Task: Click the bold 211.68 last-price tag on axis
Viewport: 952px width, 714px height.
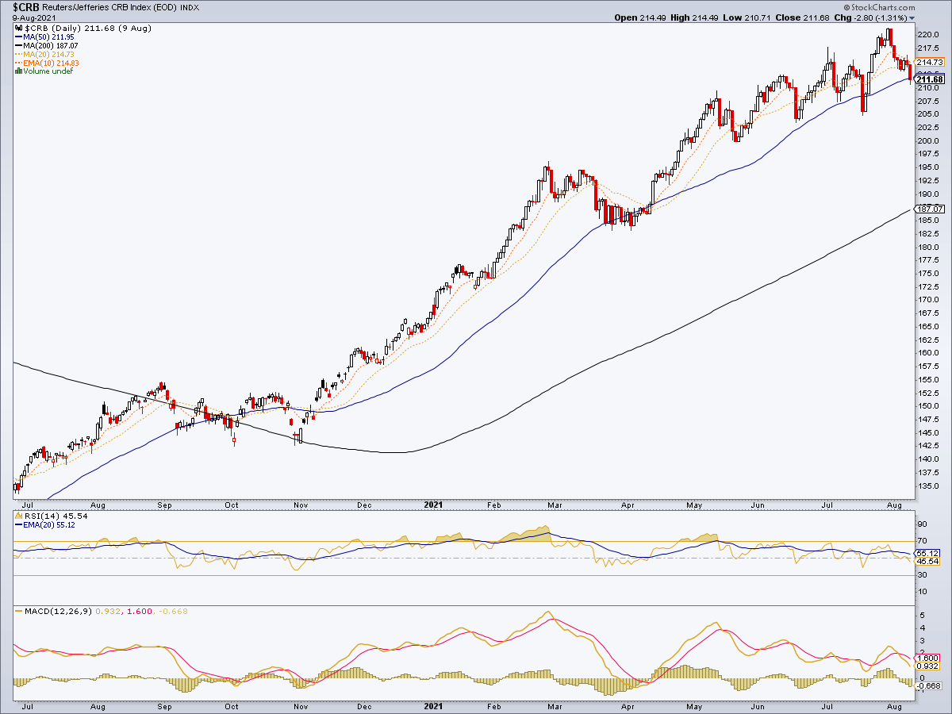Action: (x=929, y=79)
